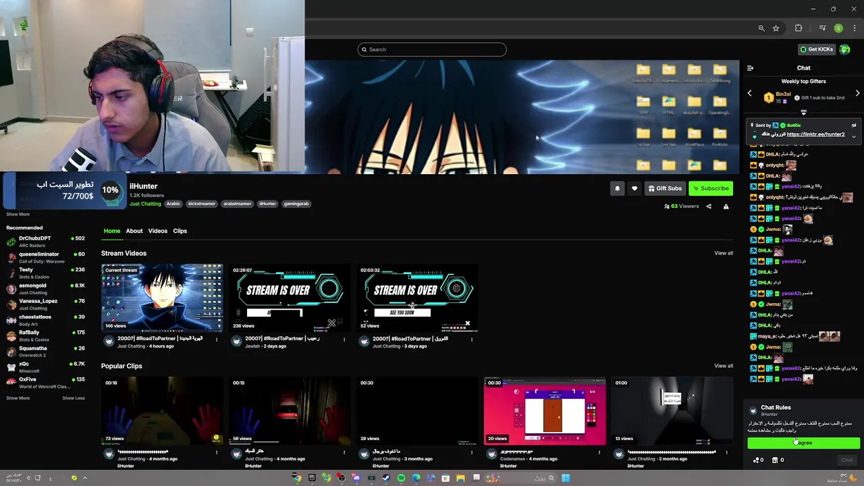
Task: Click the browser zoom magnifier icon
Action: click(761, 28)
